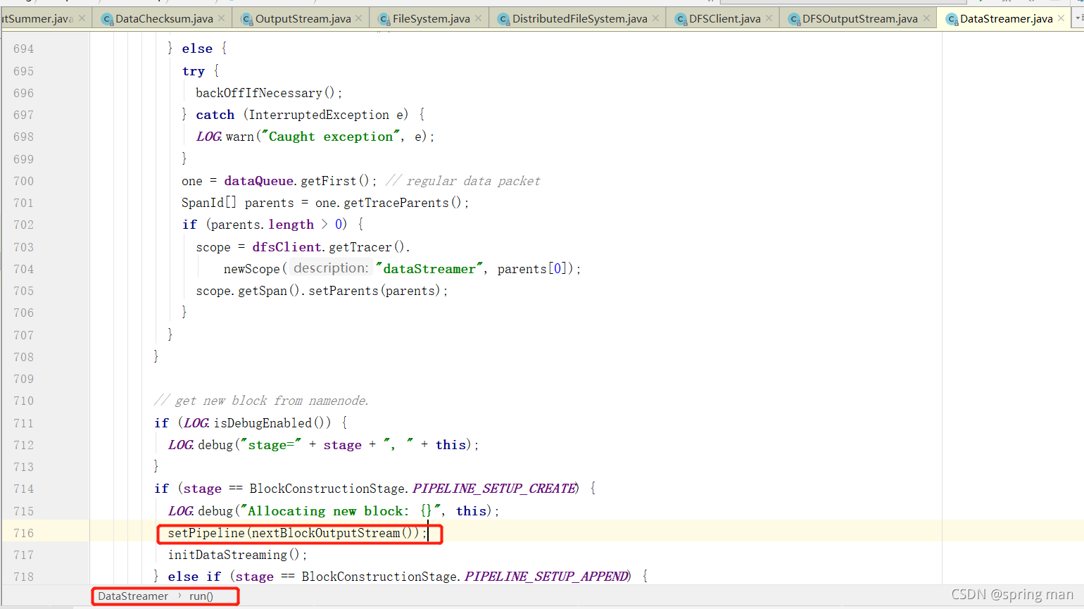Image resolution: width=1084 pixels, height=609 pixels.
Task: Click setParents(parents) on line 705
Action: 374,291
